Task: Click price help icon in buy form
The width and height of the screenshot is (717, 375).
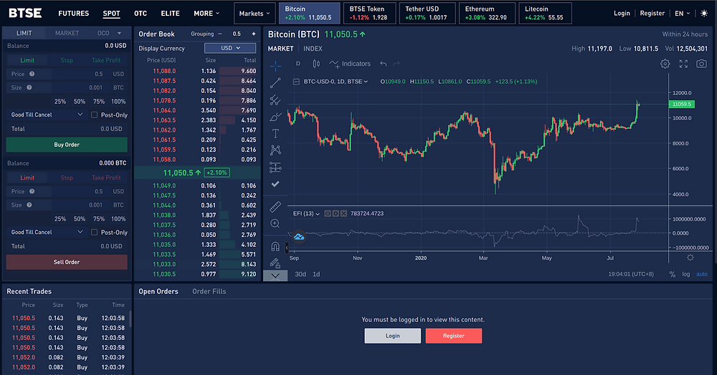Action: click(32, 74)
